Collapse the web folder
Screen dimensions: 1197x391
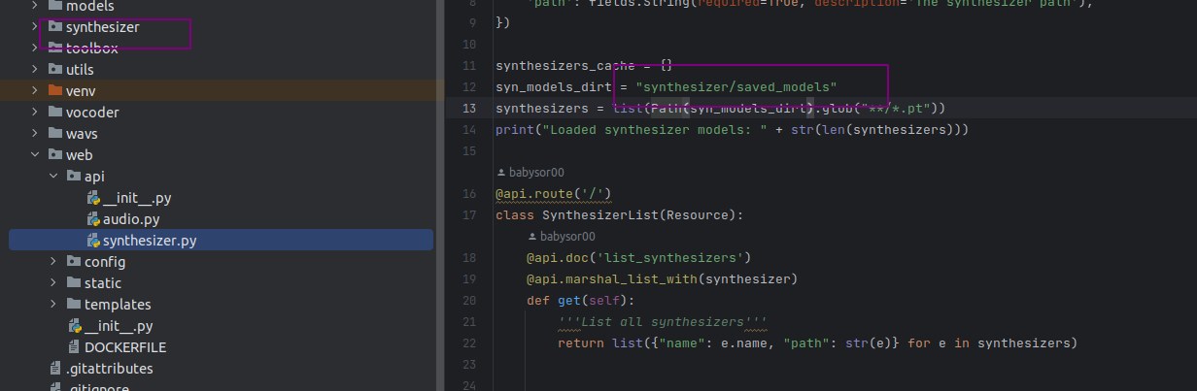click(x=35, y=155)
